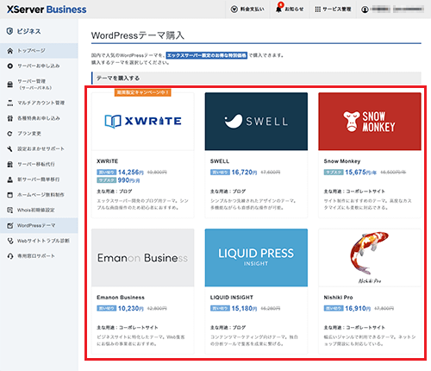Click the grid icon for サービス管理
Screen dimensions: 431x371
(317, 9)
